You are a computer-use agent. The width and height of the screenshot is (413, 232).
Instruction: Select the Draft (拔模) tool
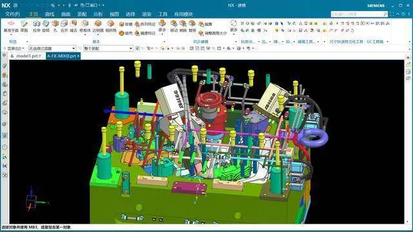126,24
